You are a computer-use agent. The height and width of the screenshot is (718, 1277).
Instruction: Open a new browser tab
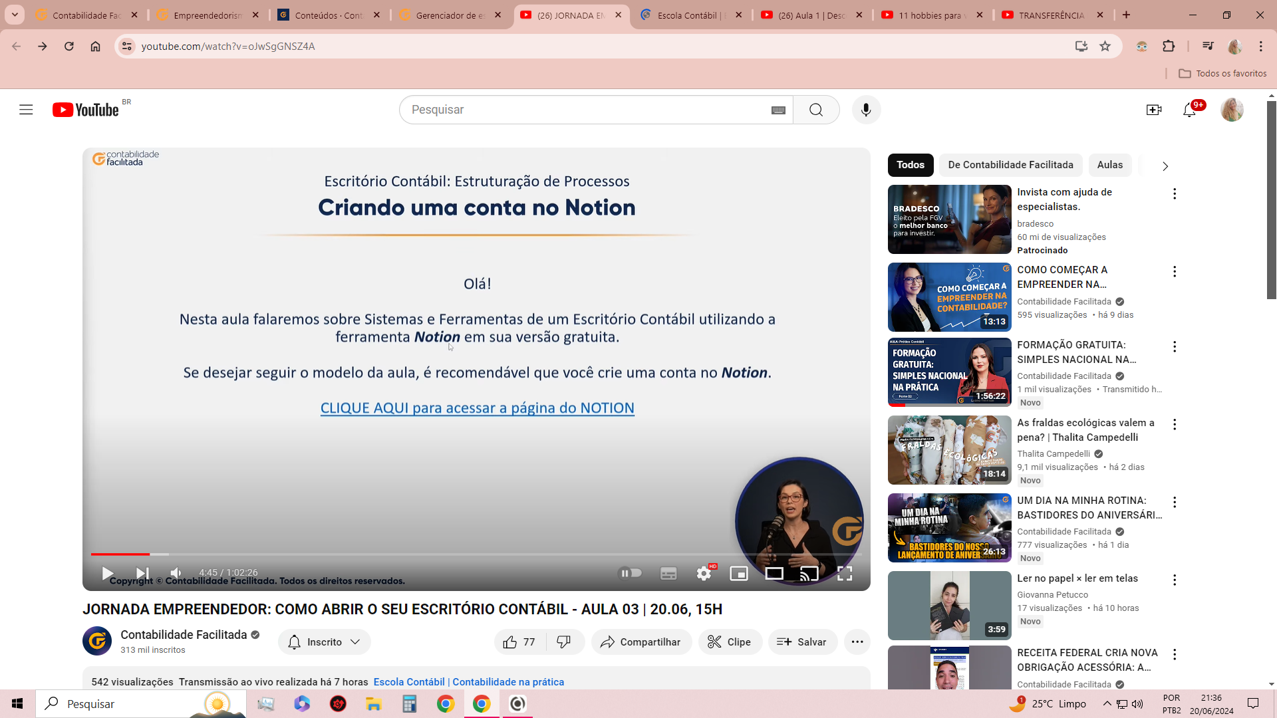(x=1126, y=15)
